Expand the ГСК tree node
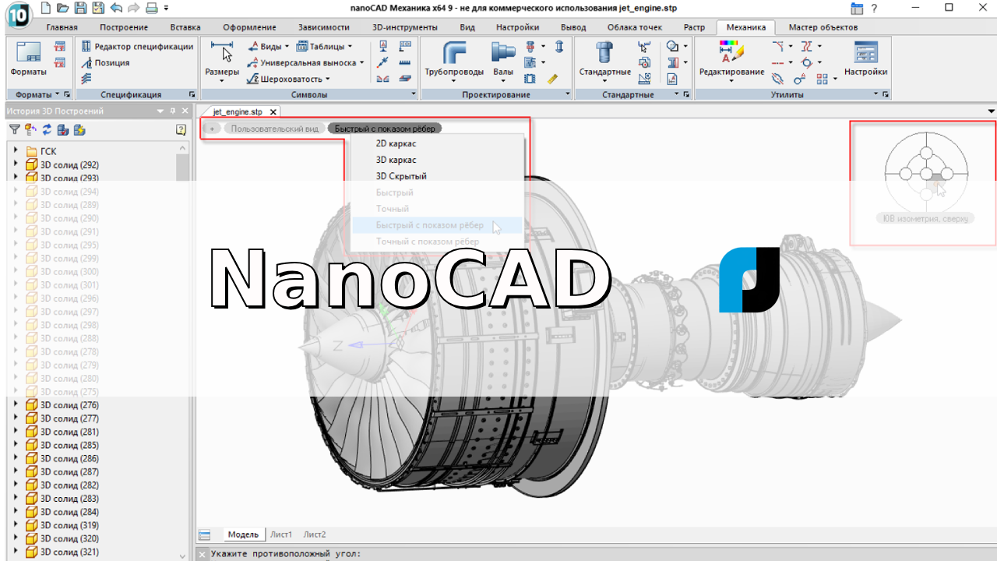997x561 pixels. tap(15, 151)
